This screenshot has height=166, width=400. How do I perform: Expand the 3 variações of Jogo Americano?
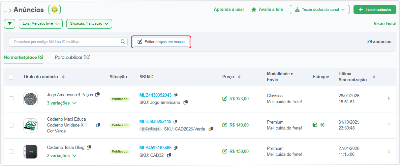pyautogui.click(x=62, y=103)
